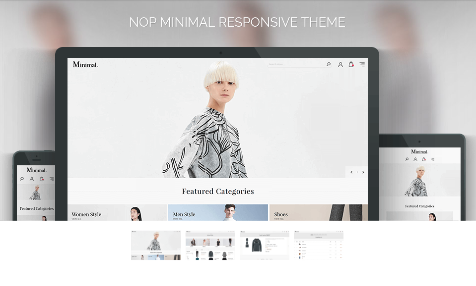Click Featured Categories text on tablet mockup

click(419, 206)
